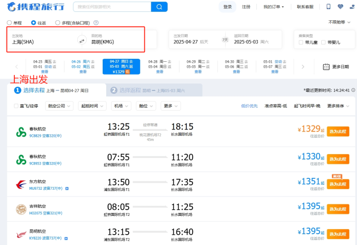Click the departure date 2025-04-27 field
This screenshot has width=357, height=245.
pos(195,39)
